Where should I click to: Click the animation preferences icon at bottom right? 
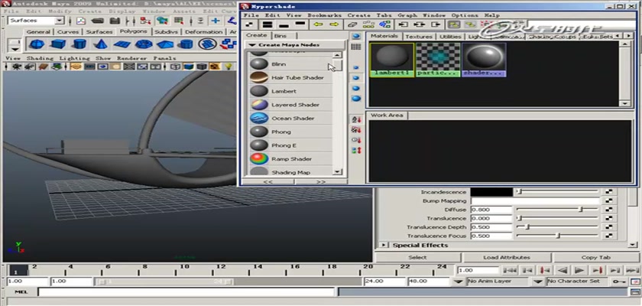(634, 282)
